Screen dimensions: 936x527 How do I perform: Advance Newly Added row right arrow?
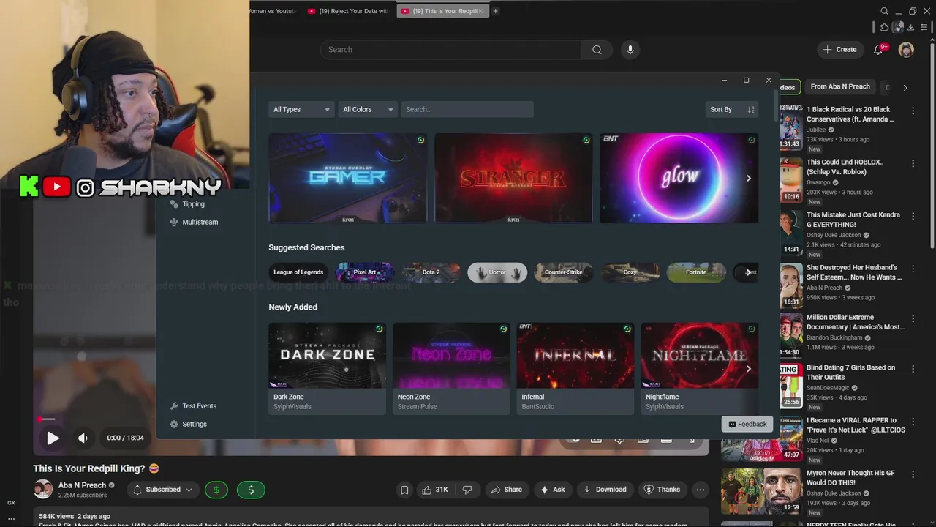click(x=748, y=369)
